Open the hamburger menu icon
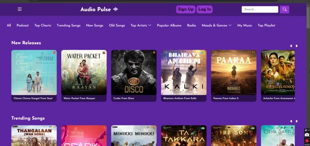Screen dimensions: 310x146 [x=20, y=9]
